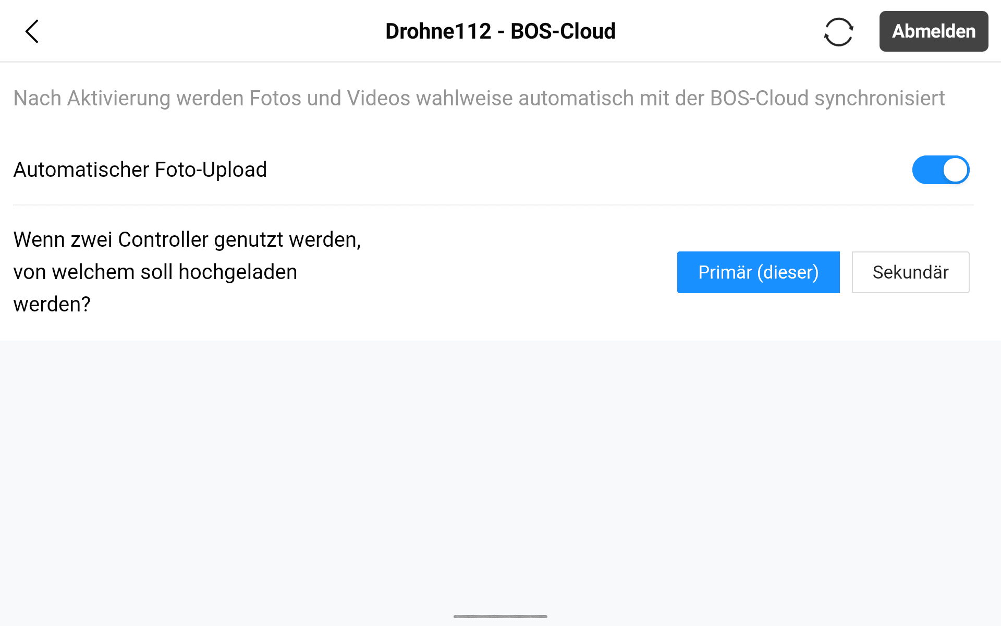Tap the bottom home gesture bar
Screen dimensions: 1001x626
tap(500, 617)
